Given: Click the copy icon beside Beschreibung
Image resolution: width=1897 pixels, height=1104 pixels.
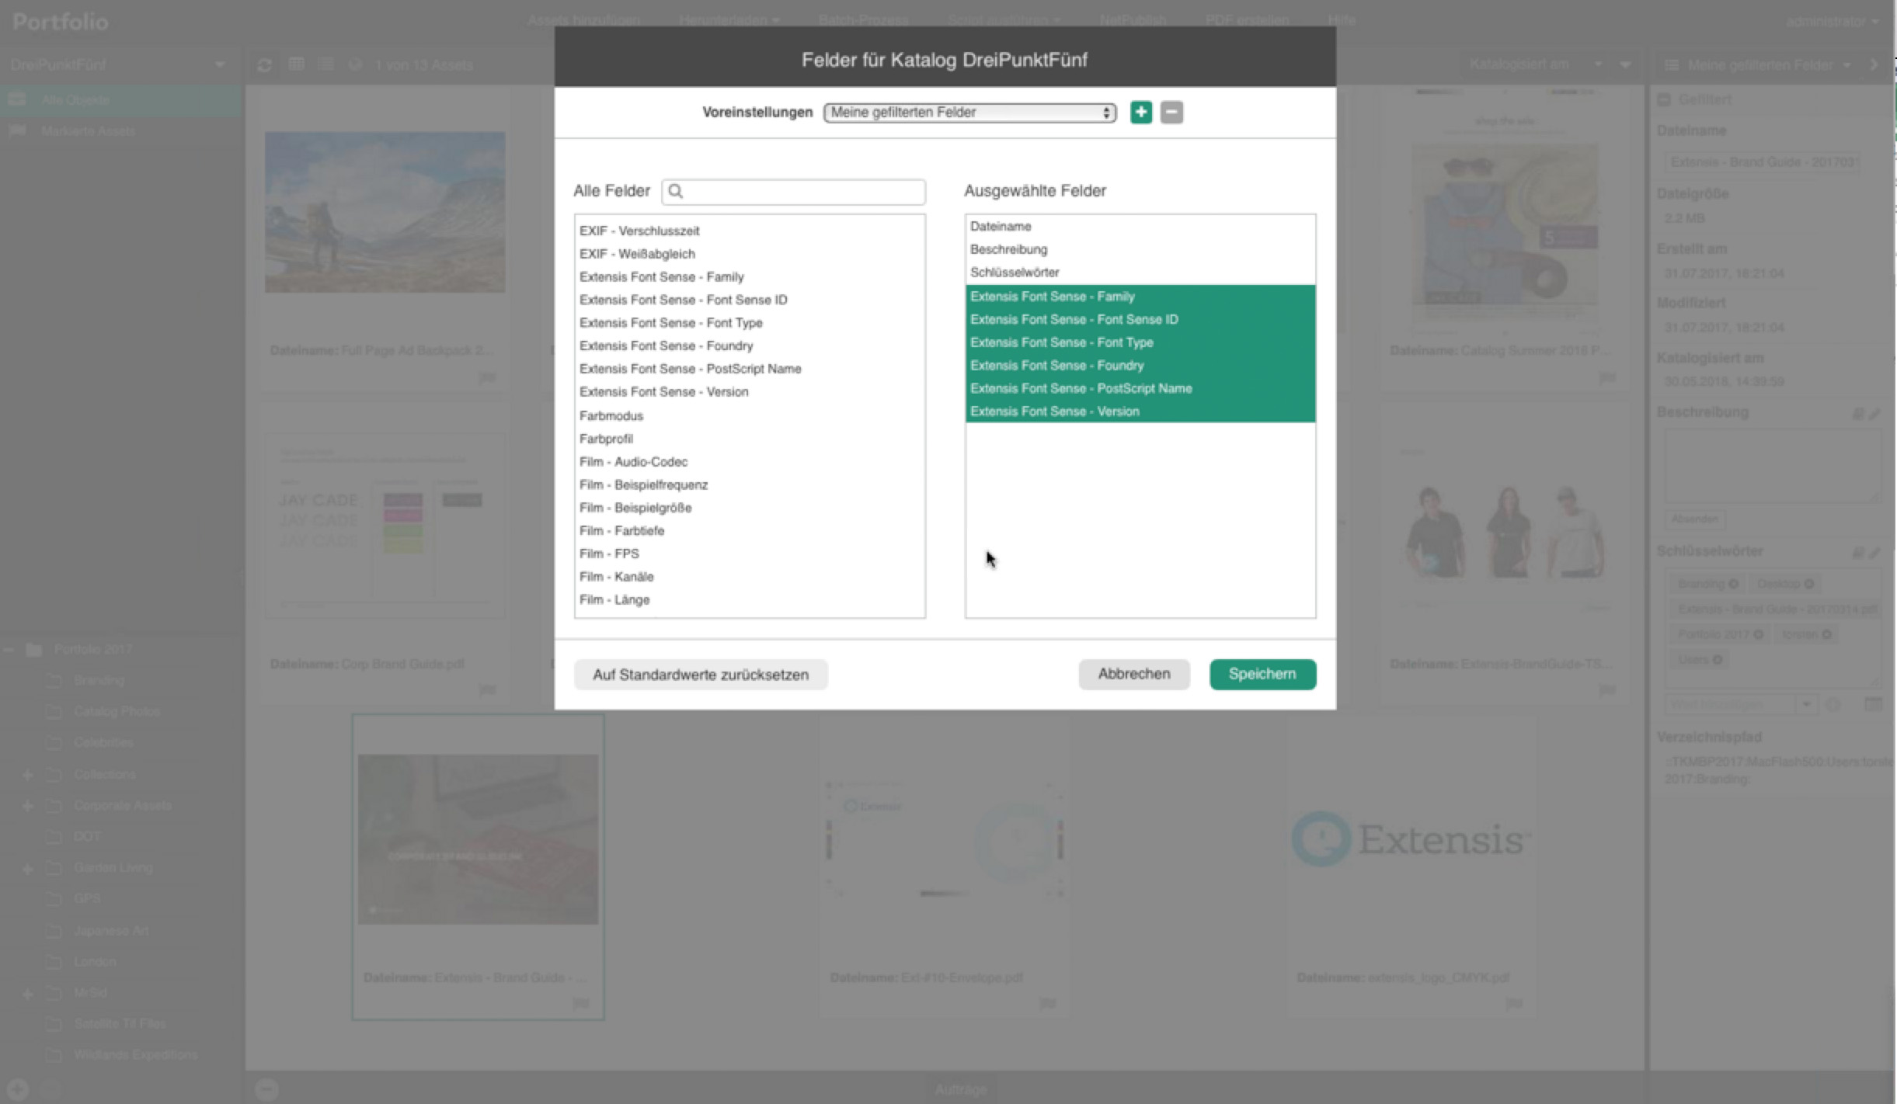Looking at the screenshot, I should click(1858, 413).
